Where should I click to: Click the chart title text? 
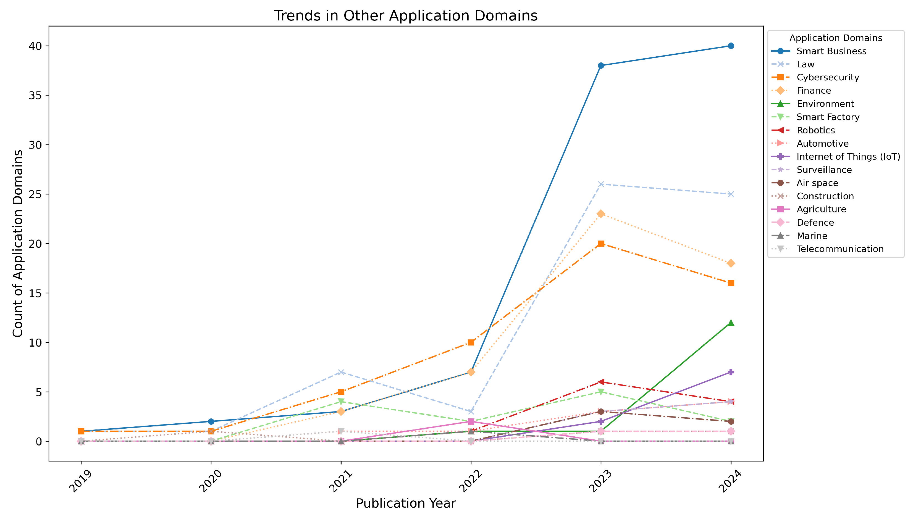[x=405, y=16]
